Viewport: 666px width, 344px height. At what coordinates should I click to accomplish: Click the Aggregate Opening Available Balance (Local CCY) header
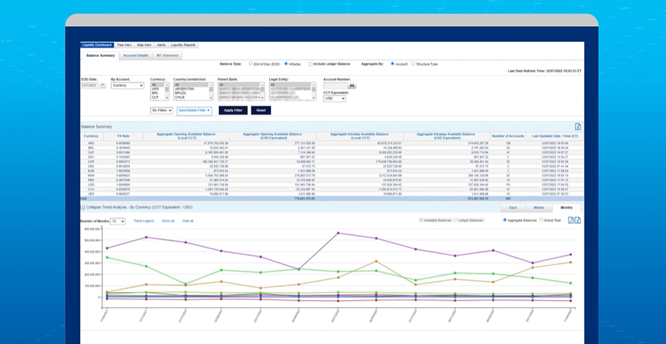pos(187,136)
